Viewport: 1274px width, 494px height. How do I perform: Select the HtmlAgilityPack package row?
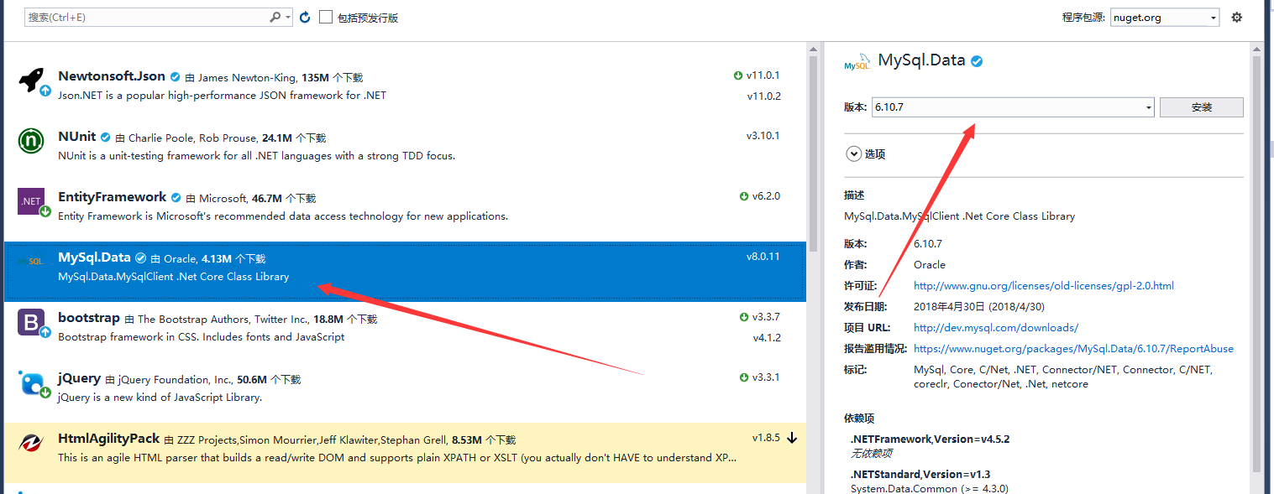405,453
